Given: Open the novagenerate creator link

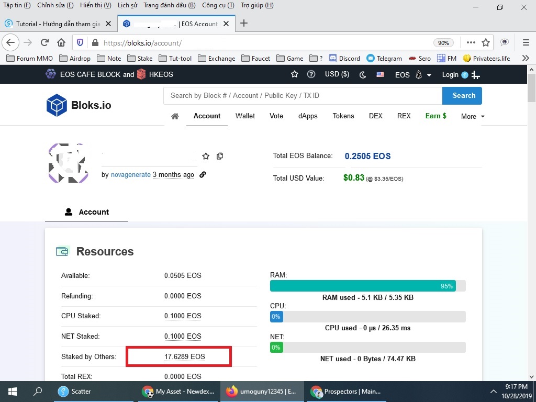Looking at the screenshot, I should (x=130, y=175).
